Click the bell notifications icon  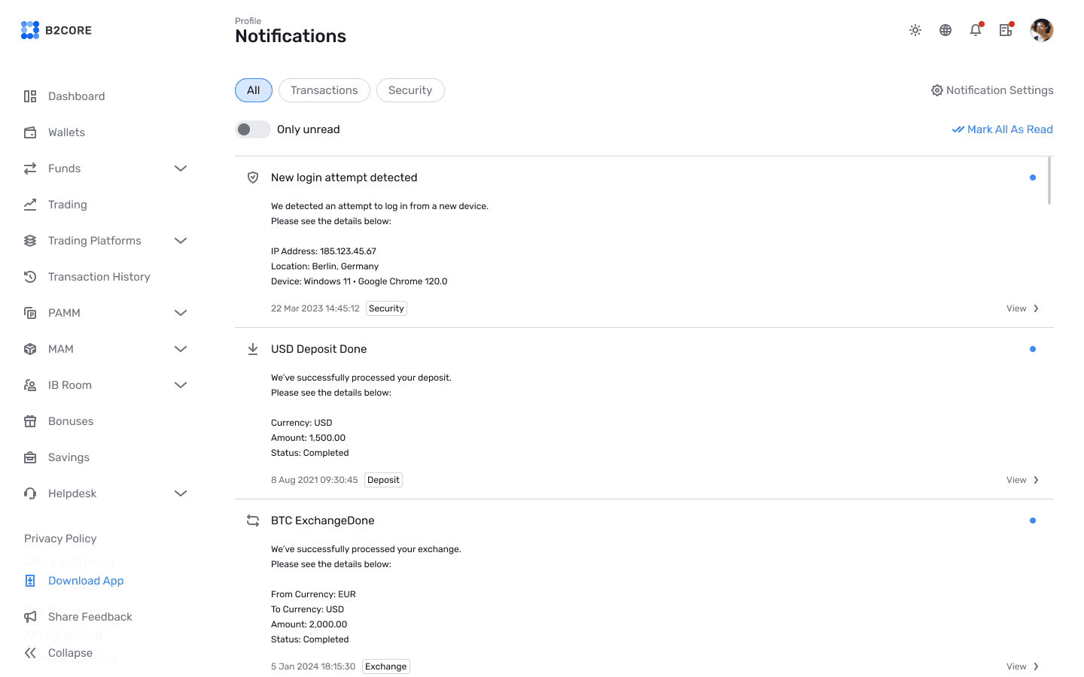975,30
